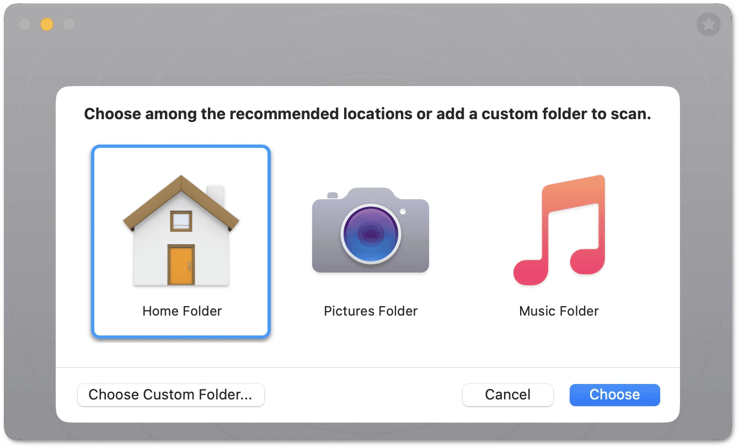Cancel the folder selection dialog
Viewport: 739px width, 448px height.
[x=507, y=394]
